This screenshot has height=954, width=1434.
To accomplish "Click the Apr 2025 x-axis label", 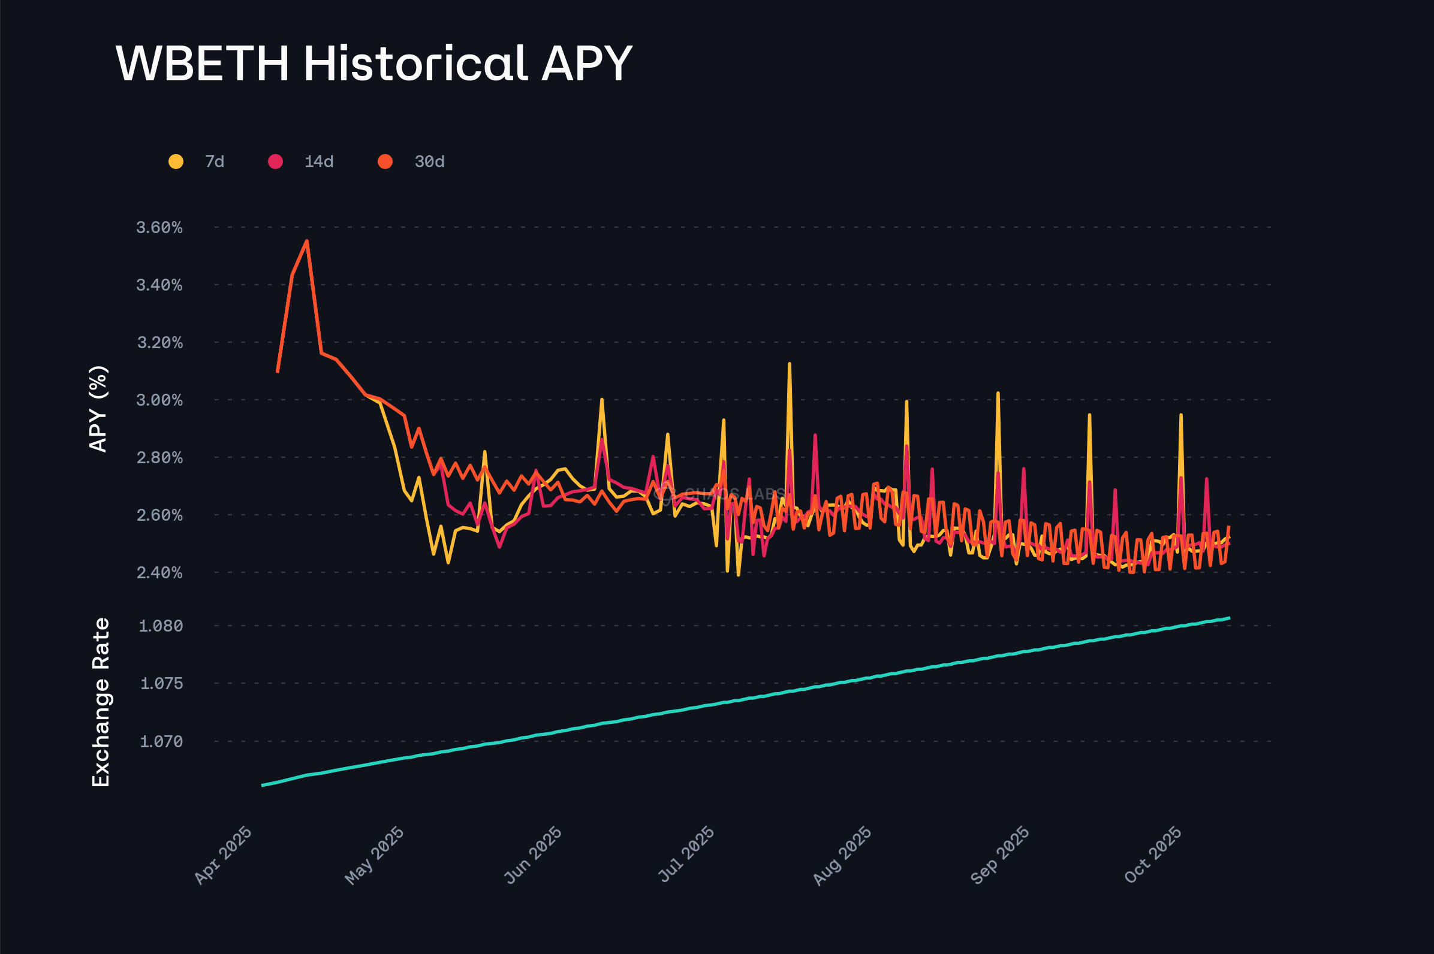I will click(224, 855).
